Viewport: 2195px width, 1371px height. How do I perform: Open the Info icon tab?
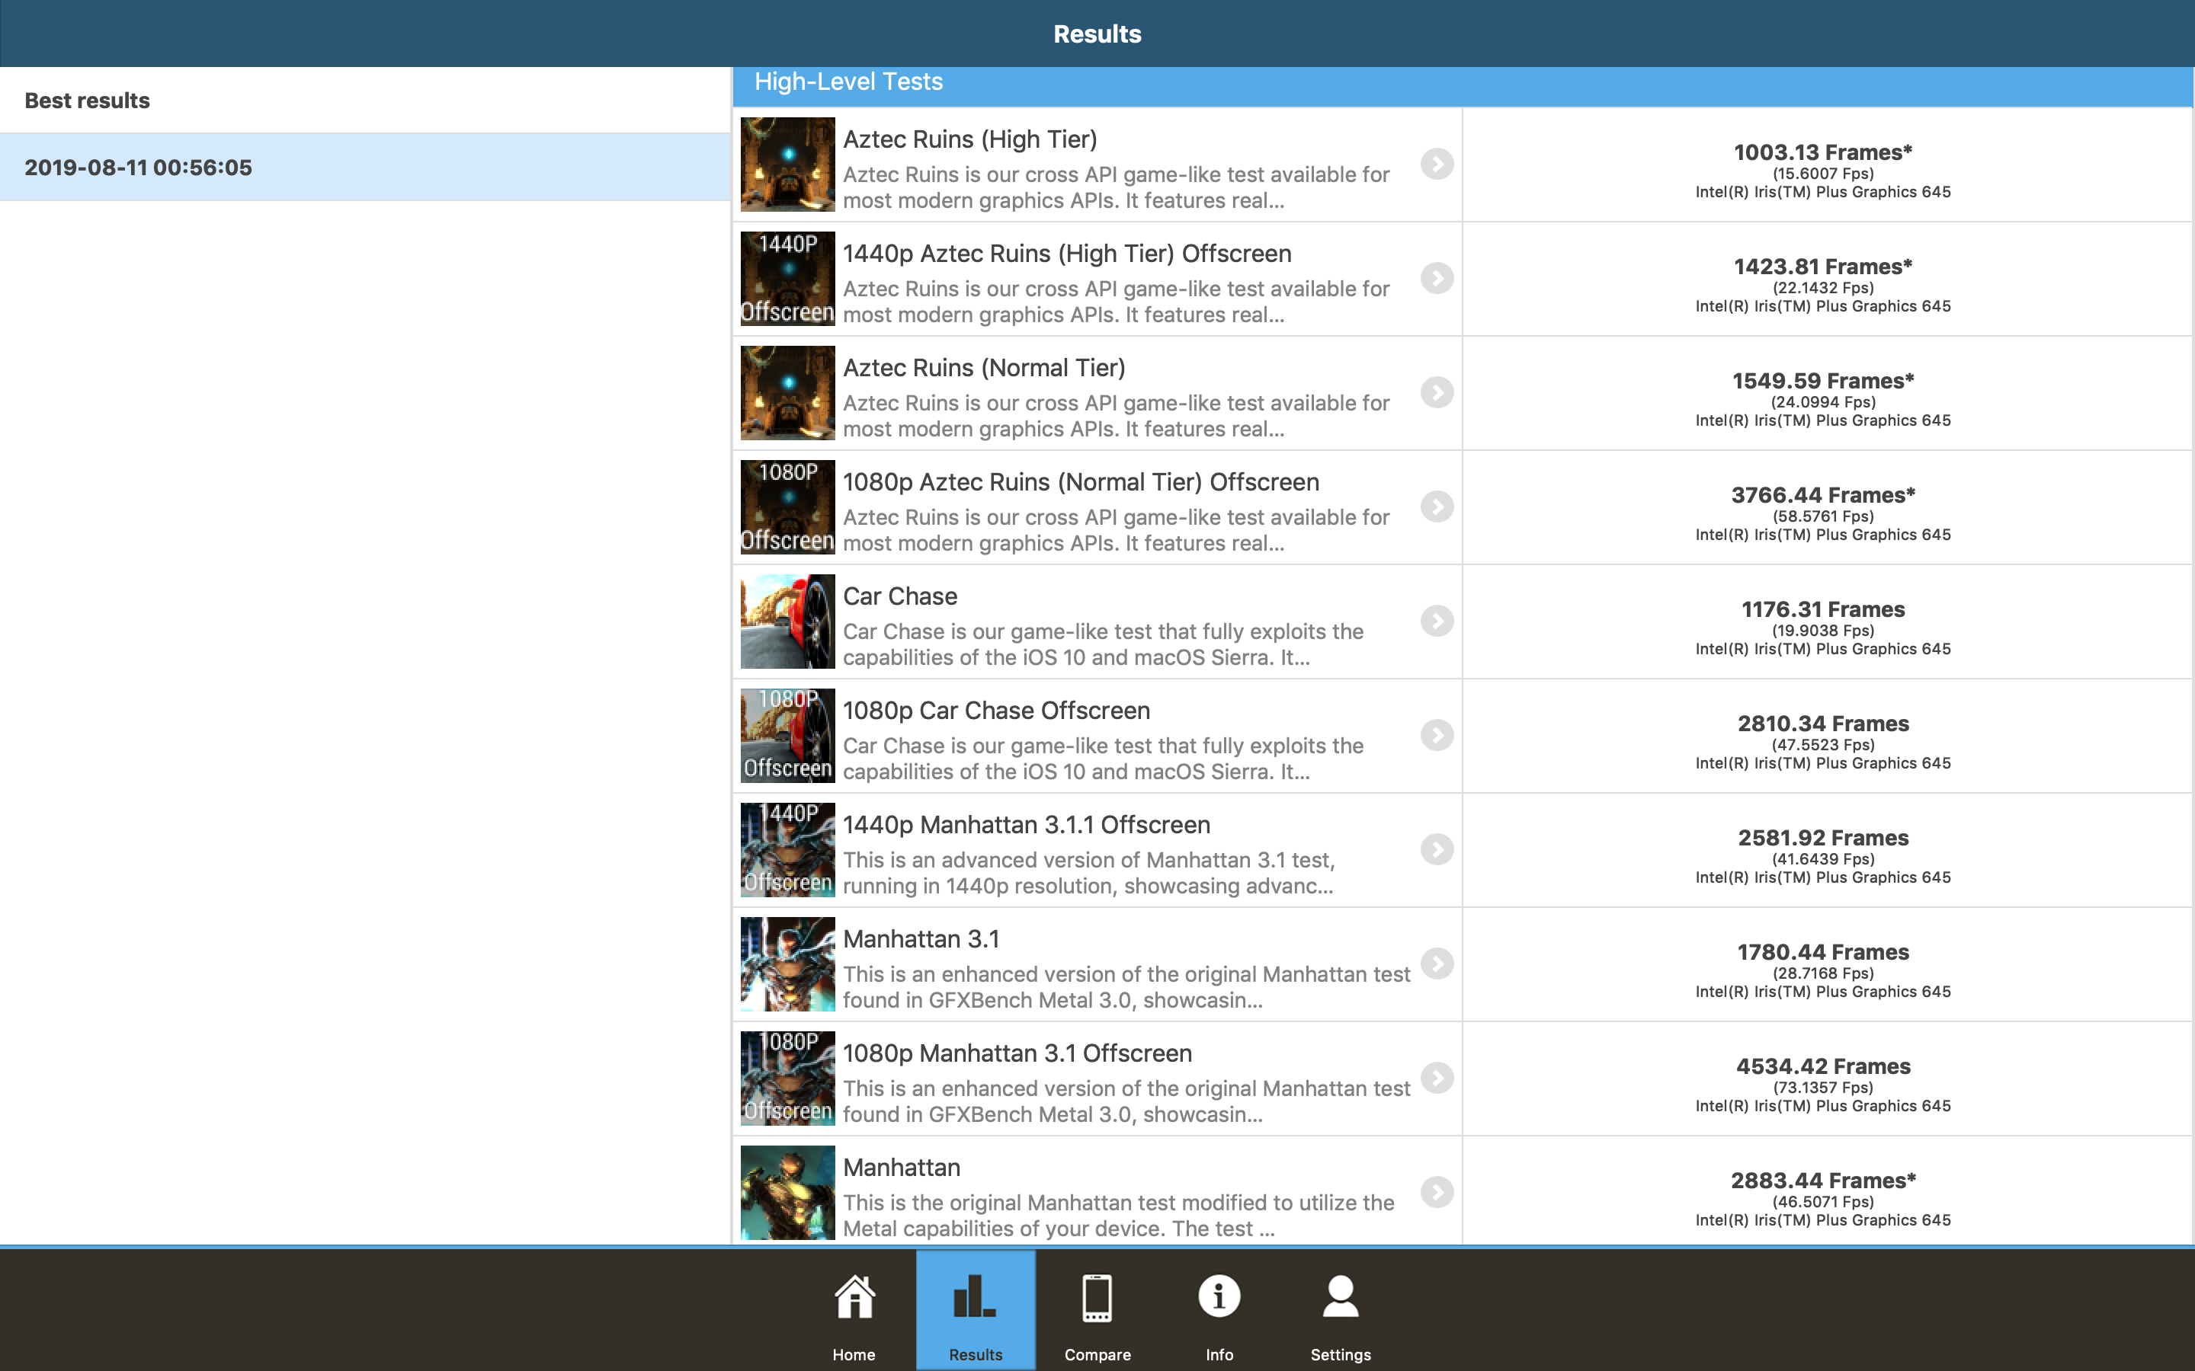pos(1218,1296)
